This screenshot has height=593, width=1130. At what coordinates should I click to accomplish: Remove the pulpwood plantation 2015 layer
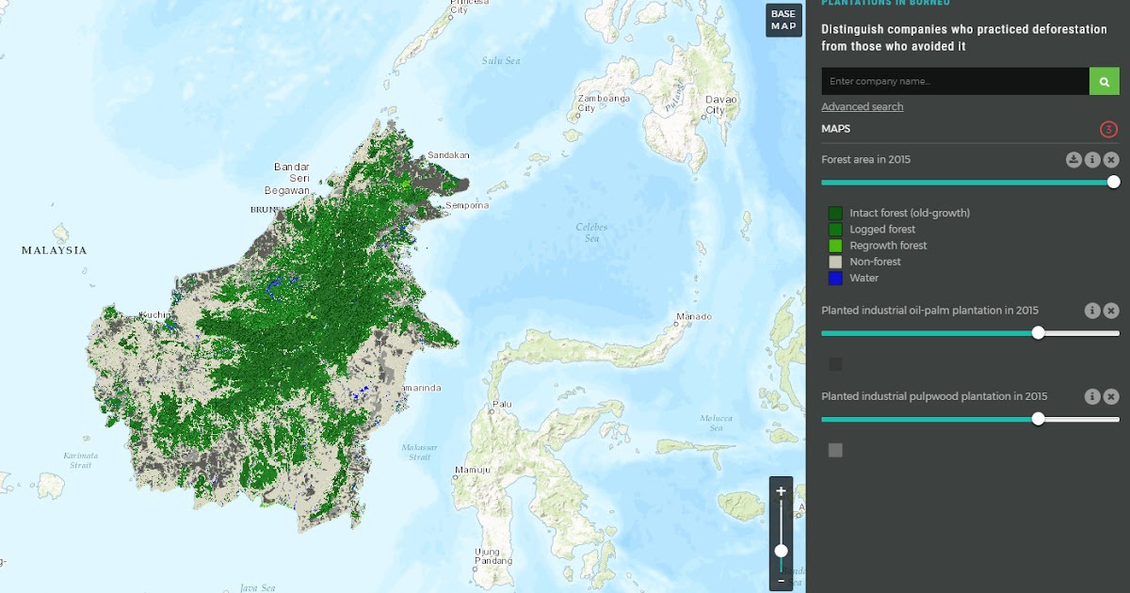point(1110,396)
